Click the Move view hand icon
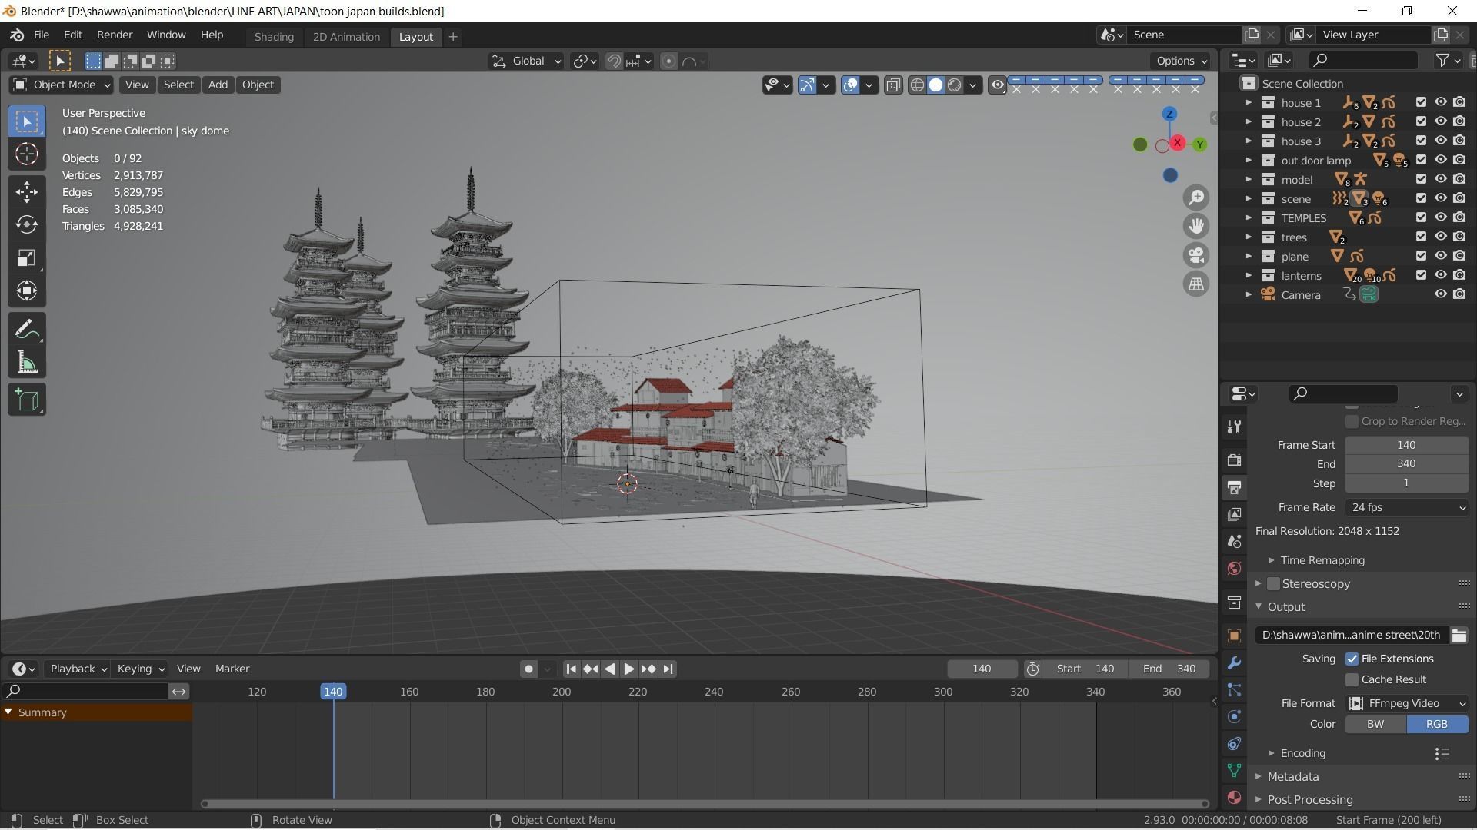The height and width of the screenshot is (830, 1477). point(1196,226)
